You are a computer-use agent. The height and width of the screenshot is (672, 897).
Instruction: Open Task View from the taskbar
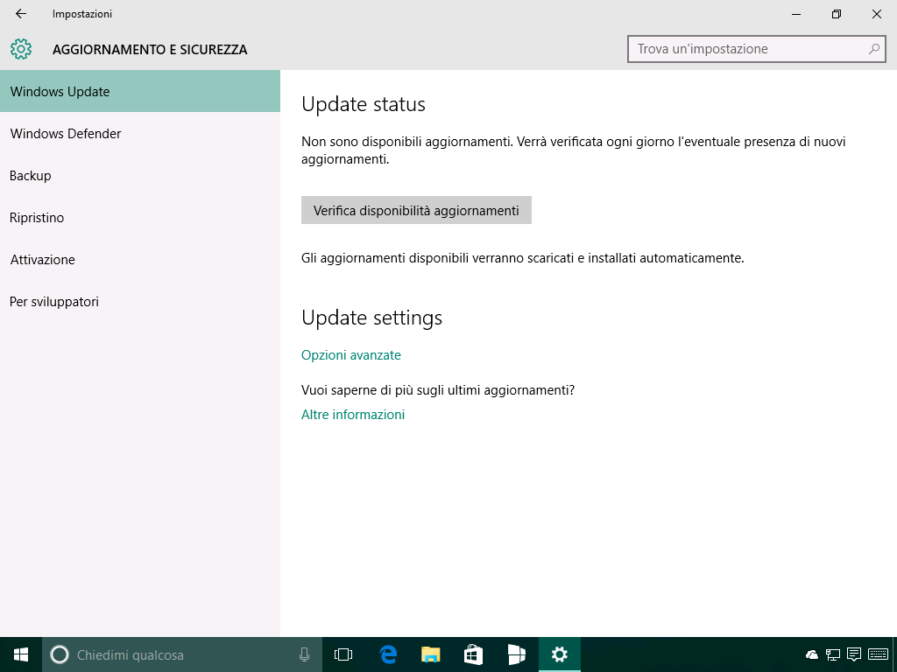click(x=343, y=654)
